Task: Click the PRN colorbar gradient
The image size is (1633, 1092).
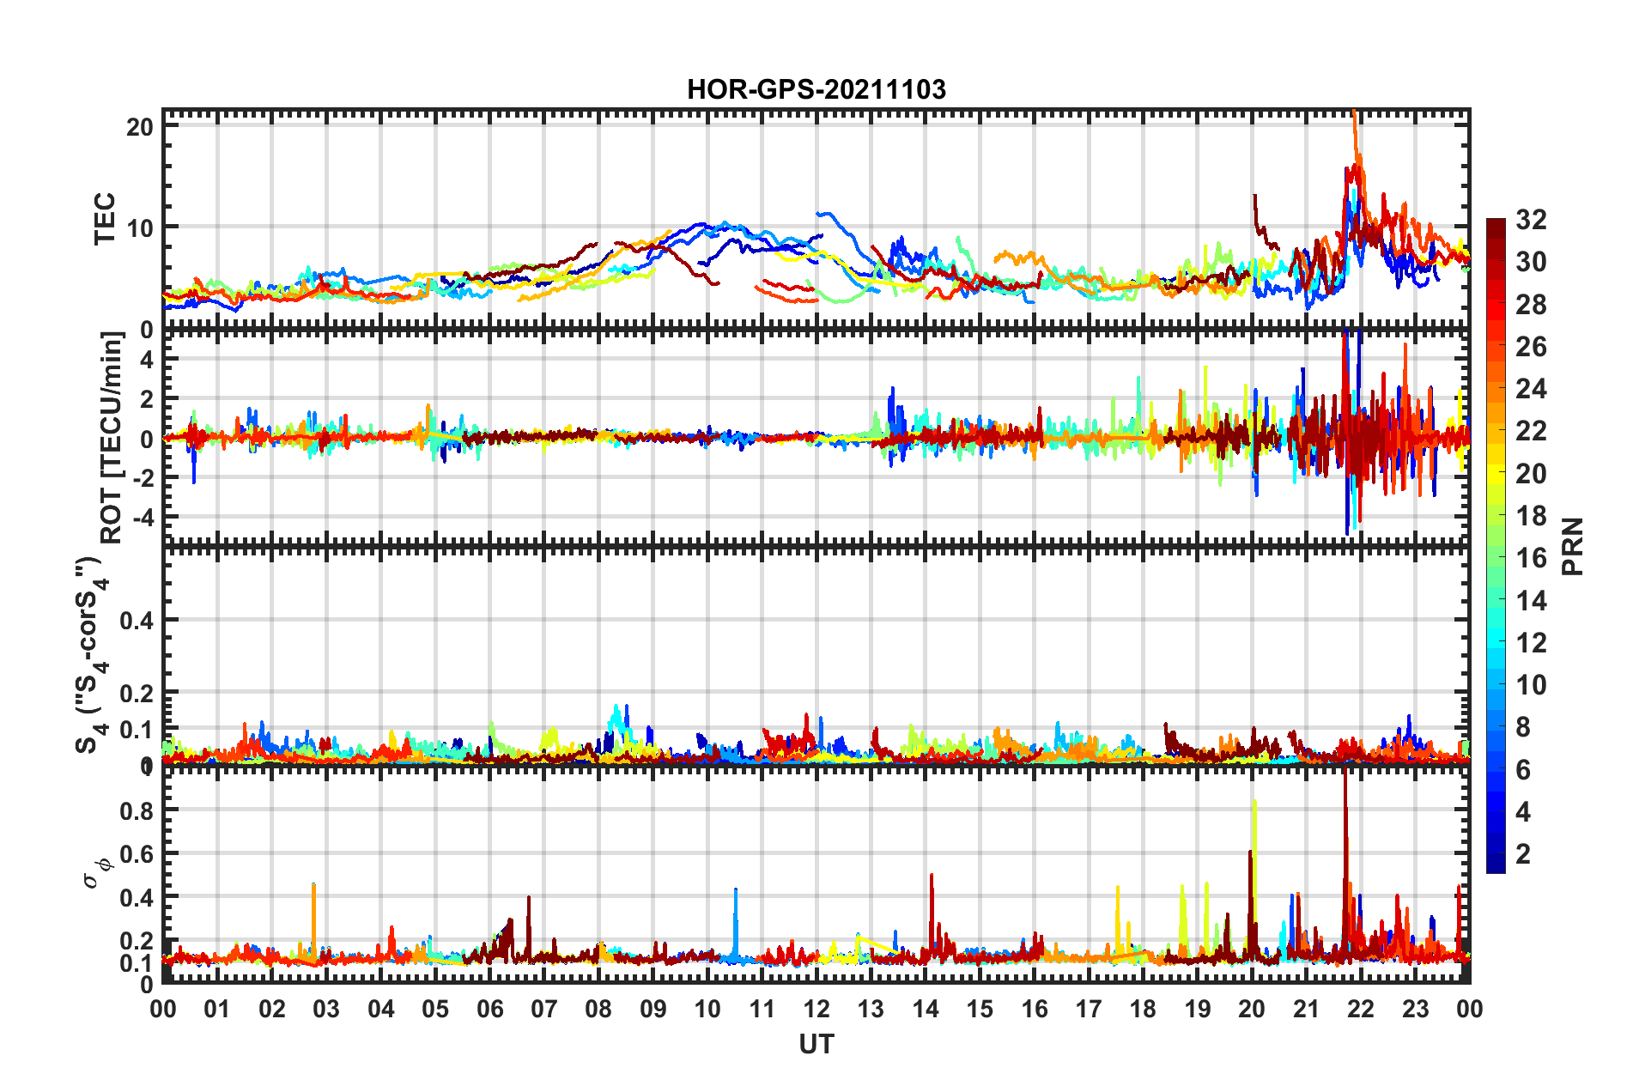Action: point(1496,546)
